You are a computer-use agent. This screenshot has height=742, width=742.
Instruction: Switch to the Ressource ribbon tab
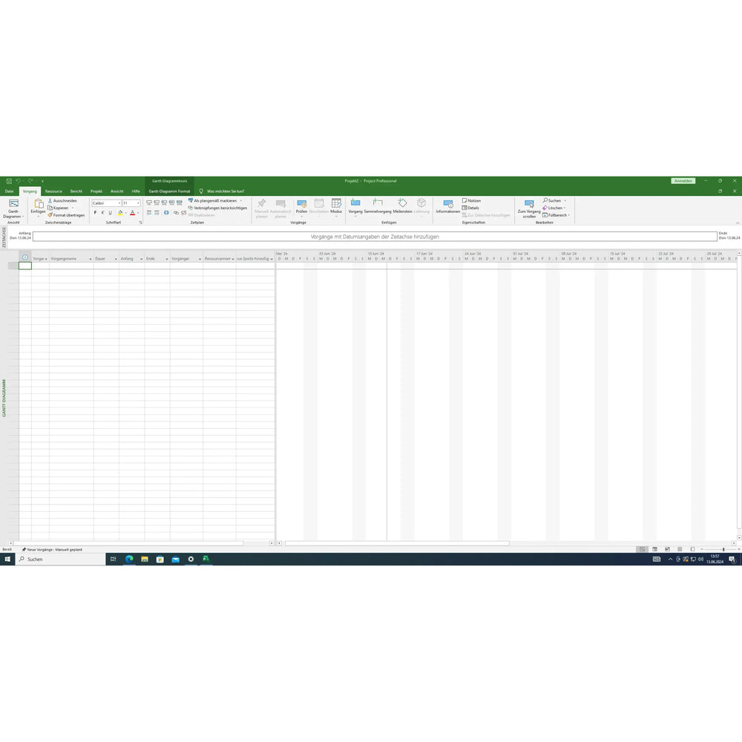(53, 191)
